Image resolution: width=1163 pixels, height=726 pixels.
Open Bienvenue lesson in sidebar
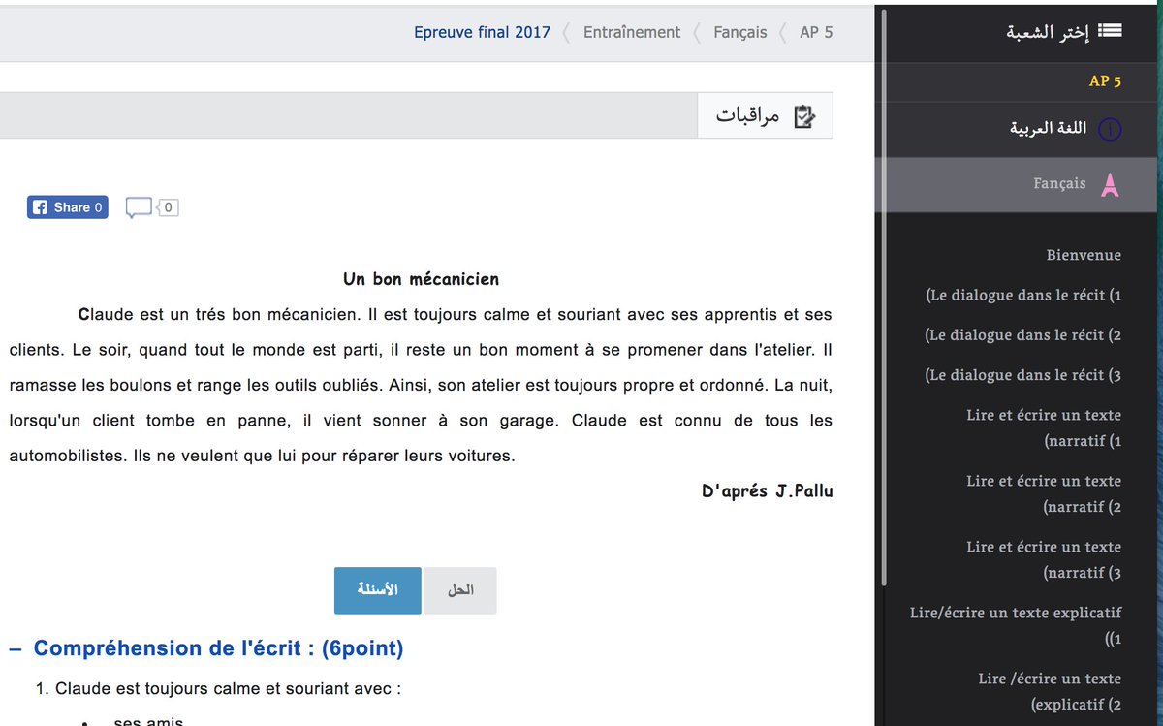pyautogui.click(x=1084, y=255)
